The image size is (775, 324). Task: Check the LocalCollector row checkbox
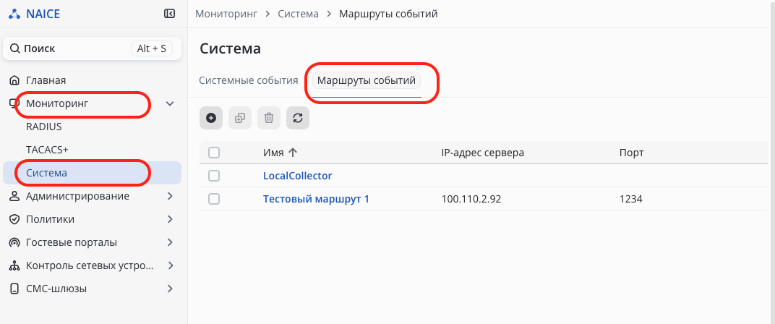click(214, 176)
